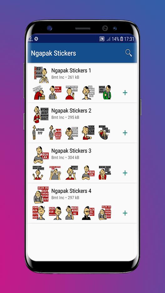Screen dimensions: 165x293
Task: Select the MBUH LAH crossed-arms sticker in row
Action: click(88, 173)
